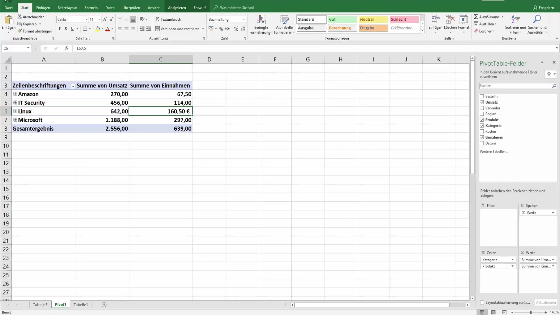Open Summe von Ums... value dropdown
The width and height of the screenshot is (560, 315).
pyautogui.click(x=553, y=260)
